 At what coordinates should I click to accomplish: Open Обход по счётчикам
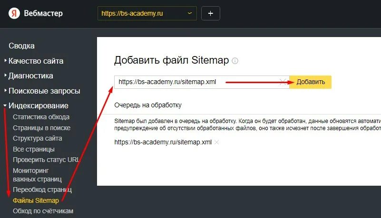43,211
